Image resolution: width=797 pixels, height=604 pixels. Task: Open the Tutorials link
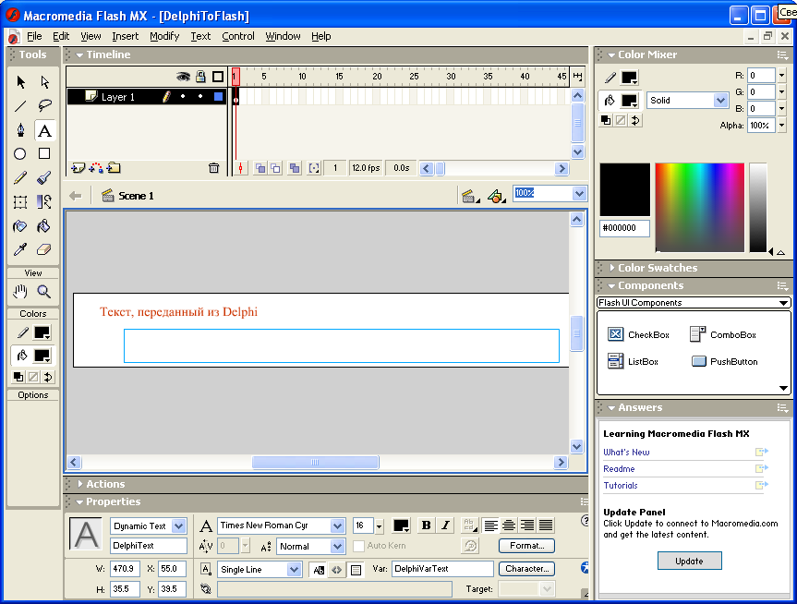click(621, 486)
